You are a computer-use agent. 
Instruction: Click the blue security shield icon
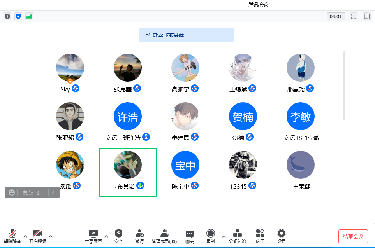pos(18,16)
